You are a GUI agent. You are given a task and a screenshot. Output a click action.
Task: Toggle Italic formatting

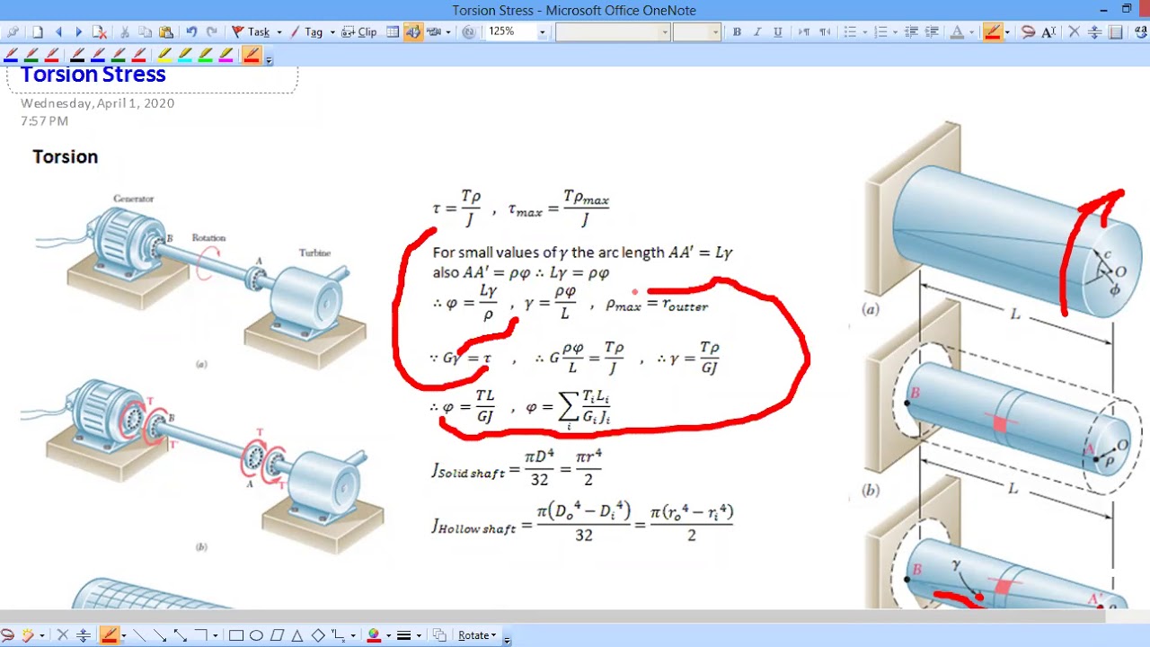tap(757, 31)
